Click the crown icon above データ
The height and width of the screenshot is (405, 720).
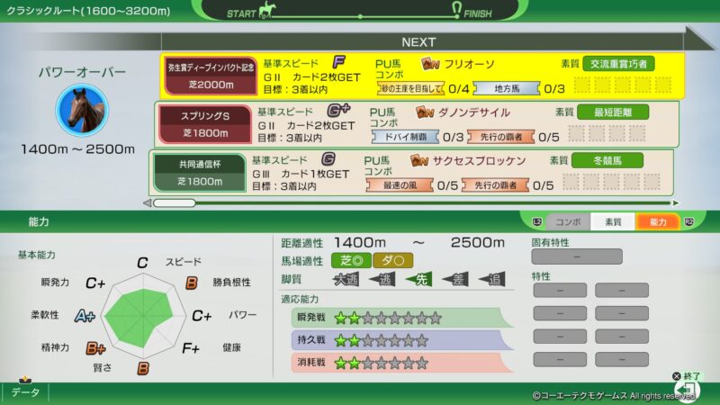(x=25, y=380)
